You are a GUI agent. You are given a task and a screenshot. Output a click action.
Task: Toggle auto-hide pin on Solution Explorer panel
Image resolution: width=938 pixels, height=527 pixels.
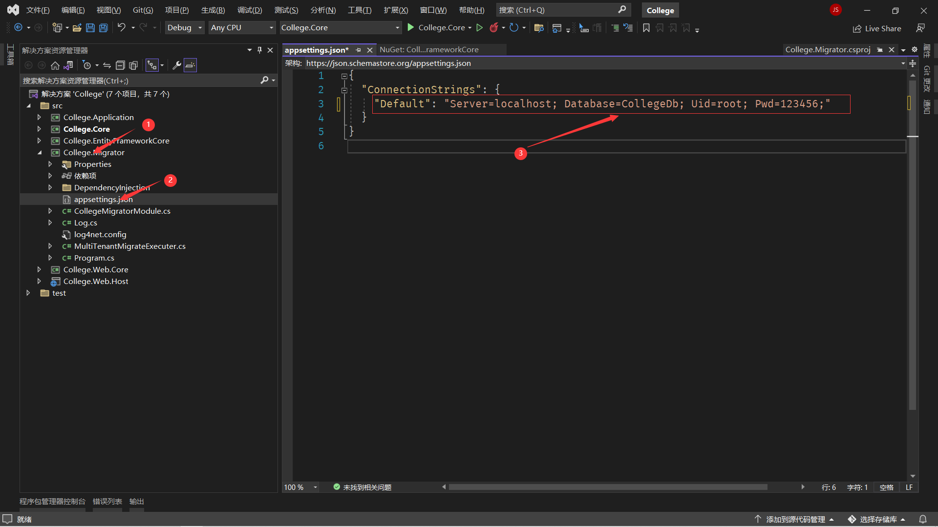pyautogui.click(x=259, y=50)
